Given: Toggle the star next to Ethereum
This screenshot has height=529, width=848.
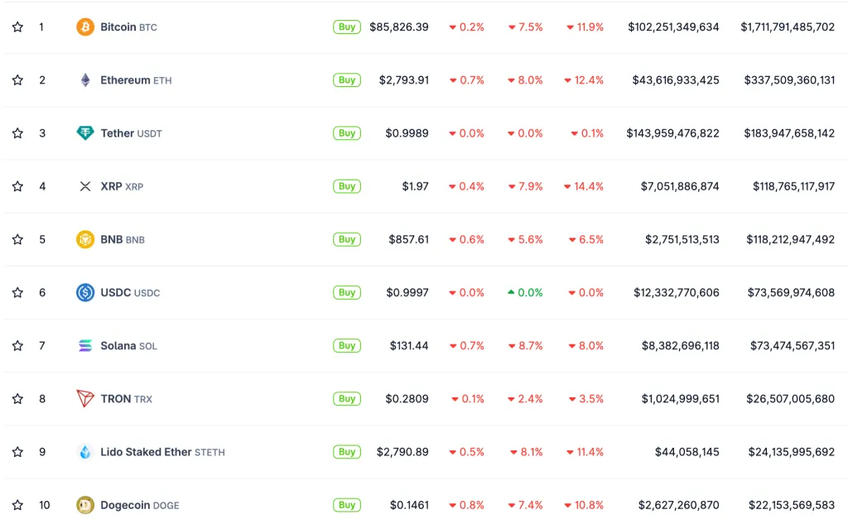Looking at the screenshot, I should 17,80.
